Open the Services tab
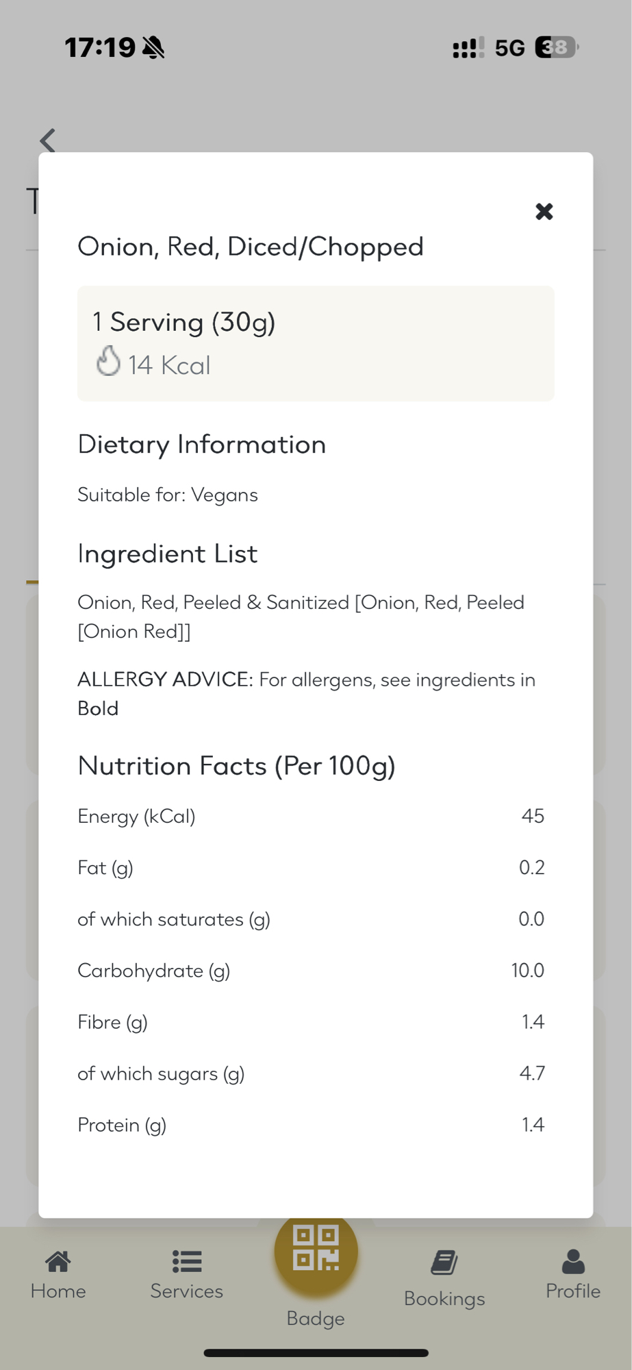Viewport: 632px width, 1370px height. [186, 1291]
